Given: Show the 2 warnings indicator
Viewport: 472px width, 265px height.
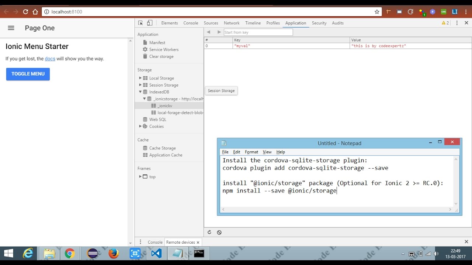Looking at the screenshot, I should 445,23.
